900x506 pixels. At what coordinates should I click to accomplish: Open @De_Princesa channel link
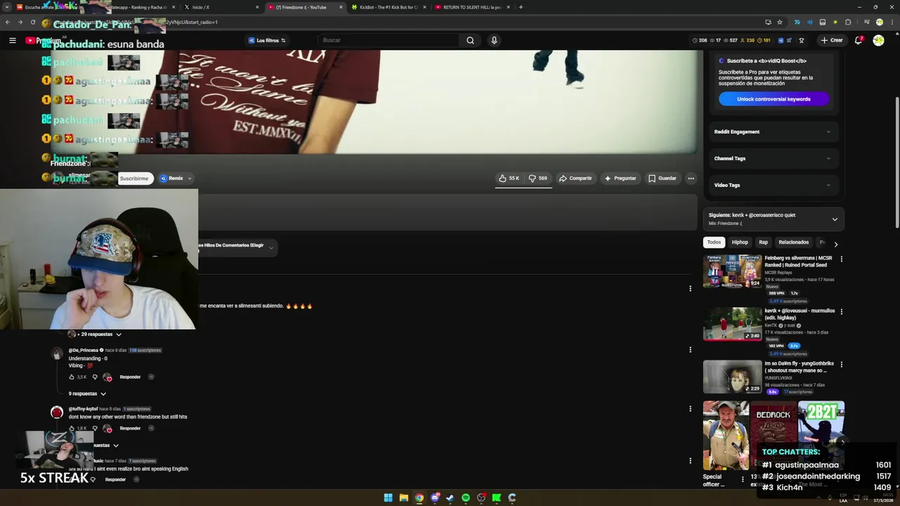(x=83, y=350)
